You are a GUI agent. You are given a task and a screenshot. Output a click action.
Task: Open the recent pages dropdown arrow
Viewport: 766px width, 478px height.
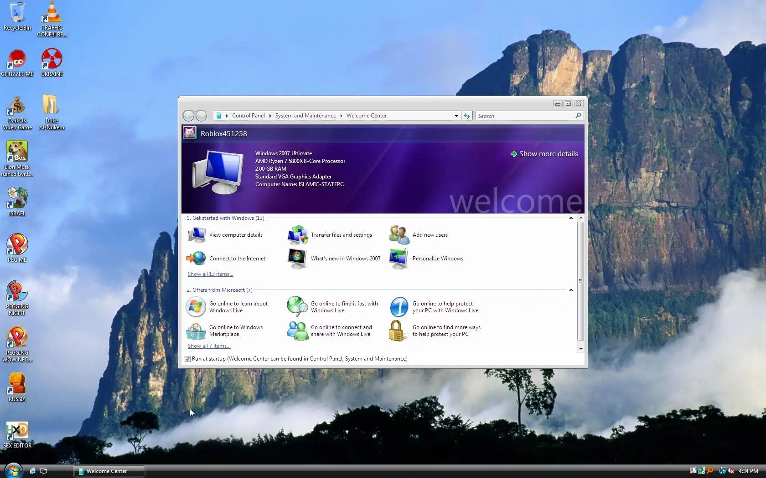[210, 116]
